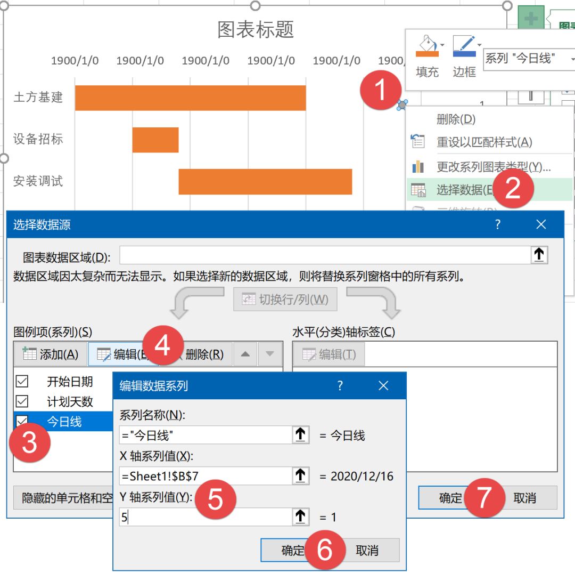
Task: Click the range selector icon for X轴系列值
Action: (x=300, y=476)
